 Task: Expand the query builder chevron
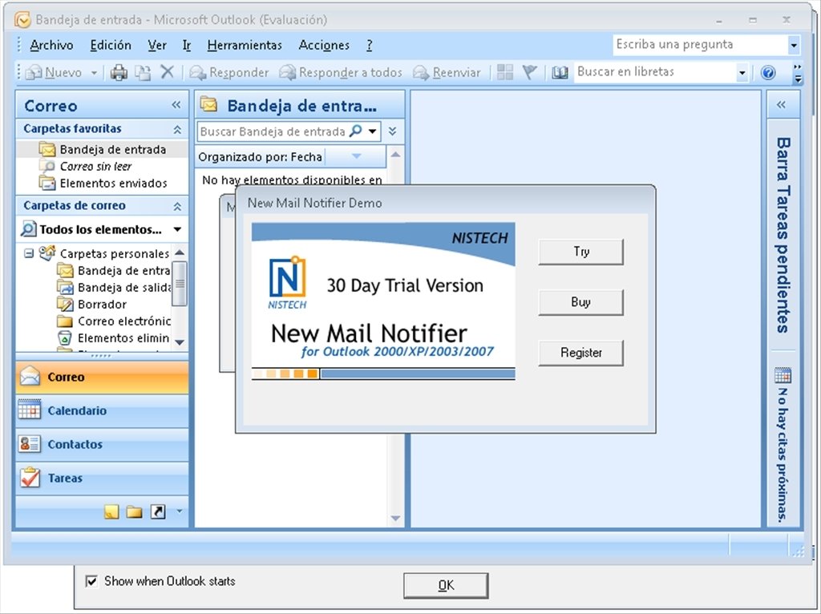pos(392,131)
